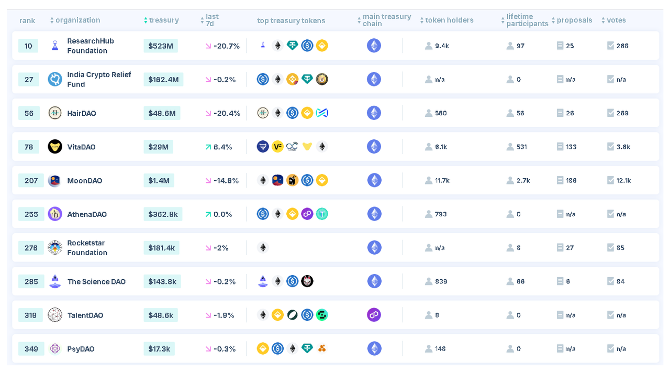
Task: Click the AthenaDAO purple logo
Action: coord(55,214)
